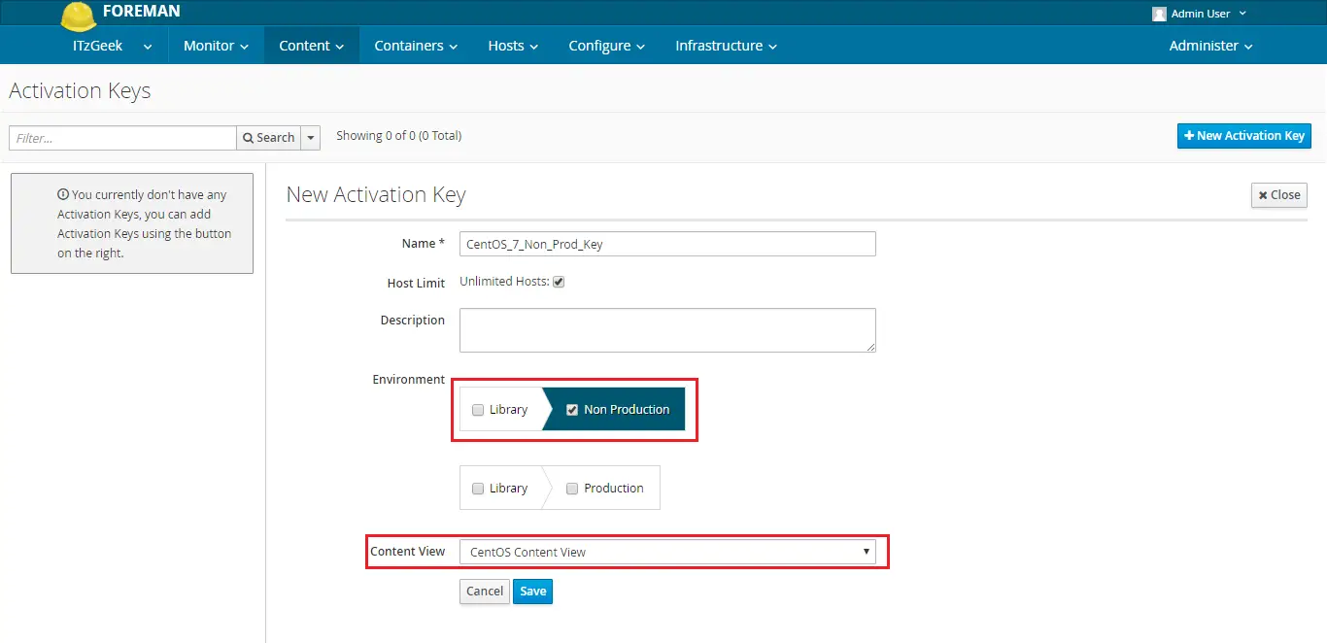Click the New Activation Key button
The image size is (1327, 643).
coord(1243,136)
